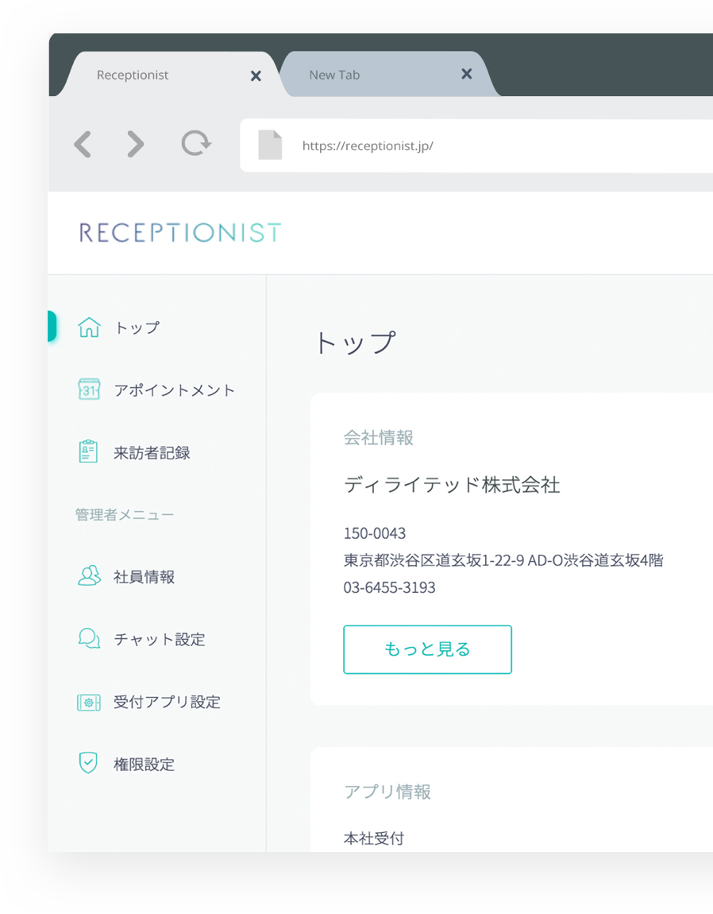Screen dimensions: 713x914
Task: Click the page icon in the address bar
Action: coord(270,145)
